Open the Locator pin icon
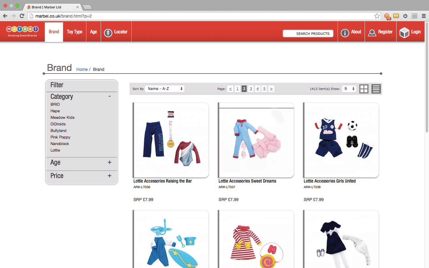Viewport: 429px width, 268px height. coord(108,33)
